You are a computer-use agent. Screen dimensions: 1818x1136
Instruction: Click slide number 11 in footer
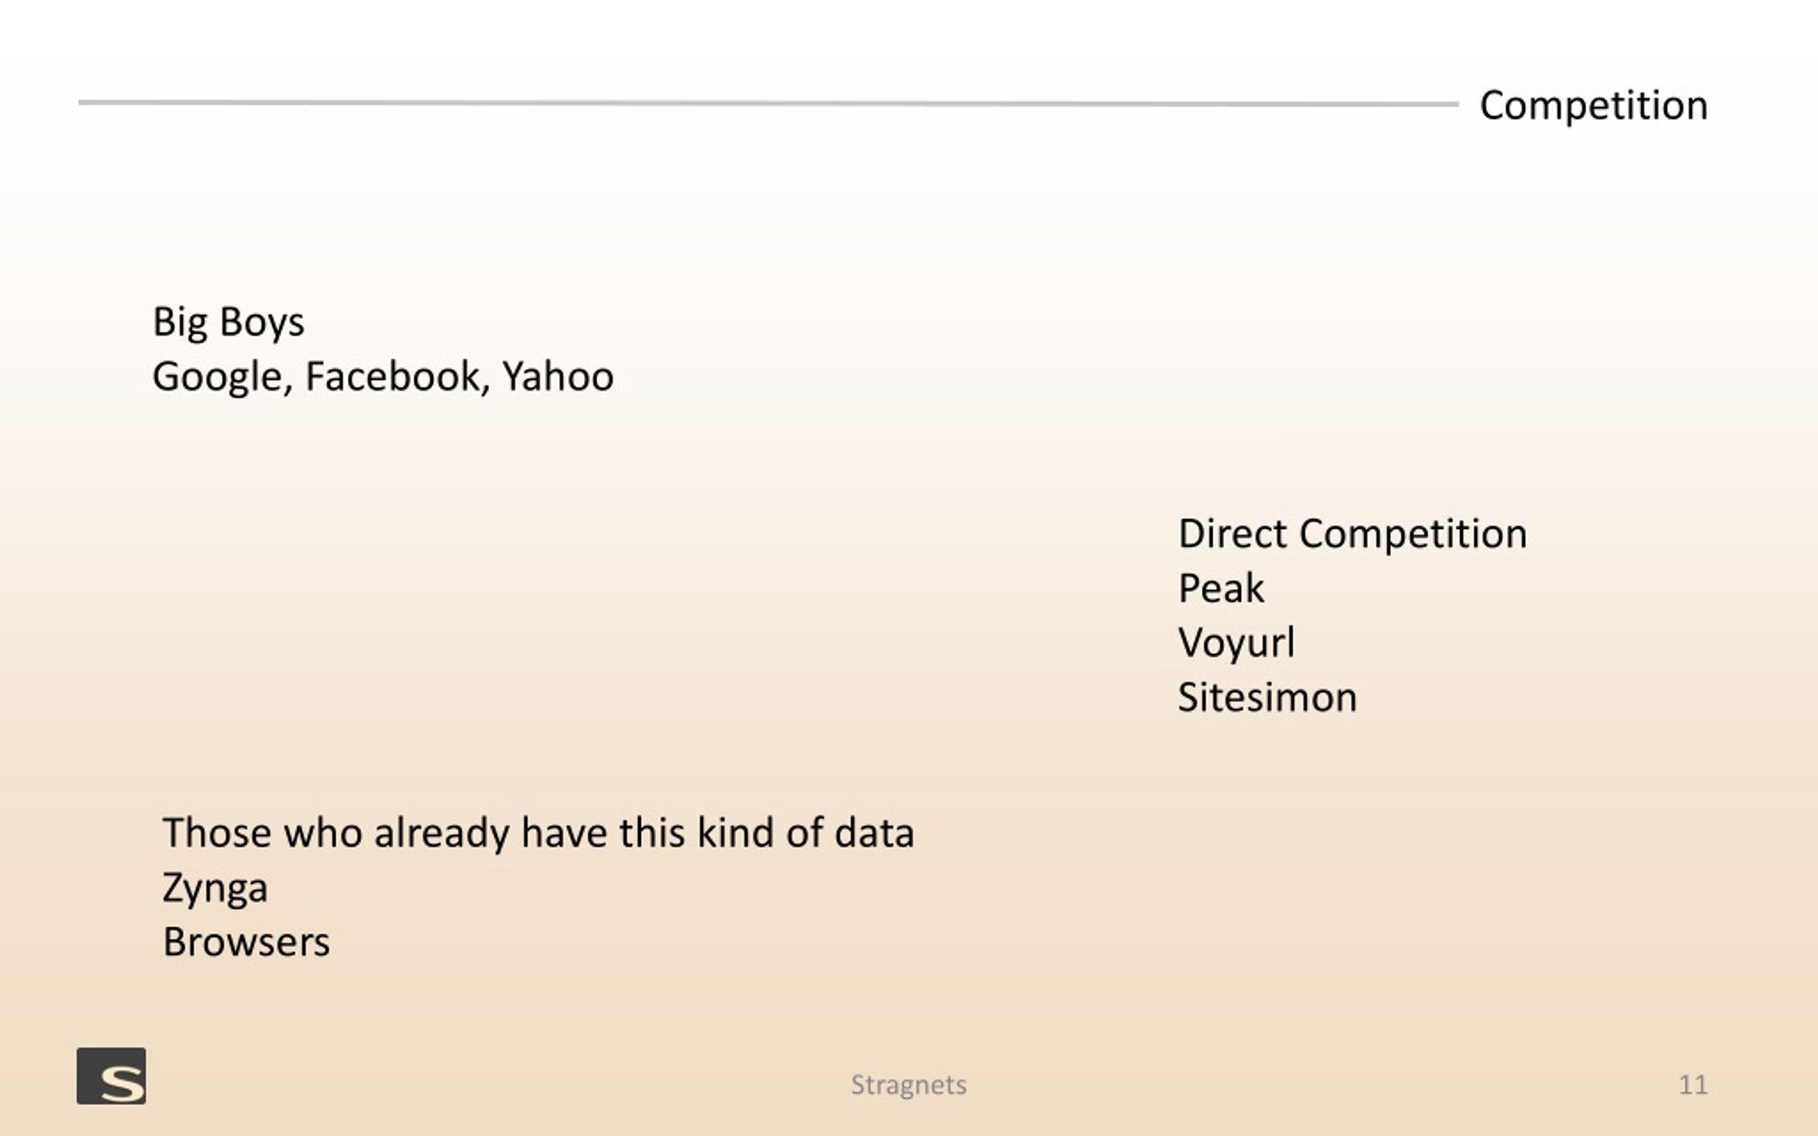point(1692,1085)
